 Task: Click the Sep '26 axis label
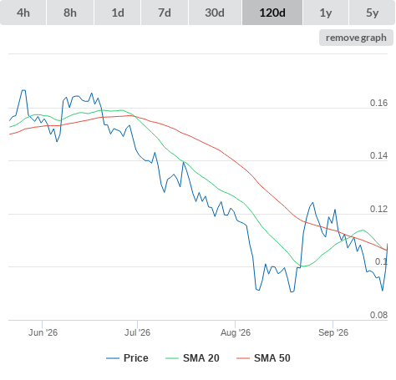[x=333, y=332]
